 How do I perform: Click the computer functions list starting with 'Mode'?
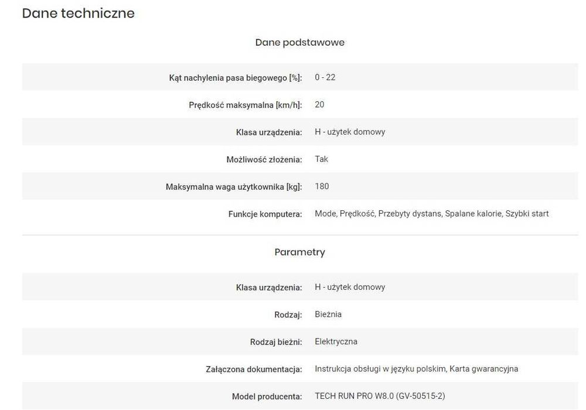[431, 214]
